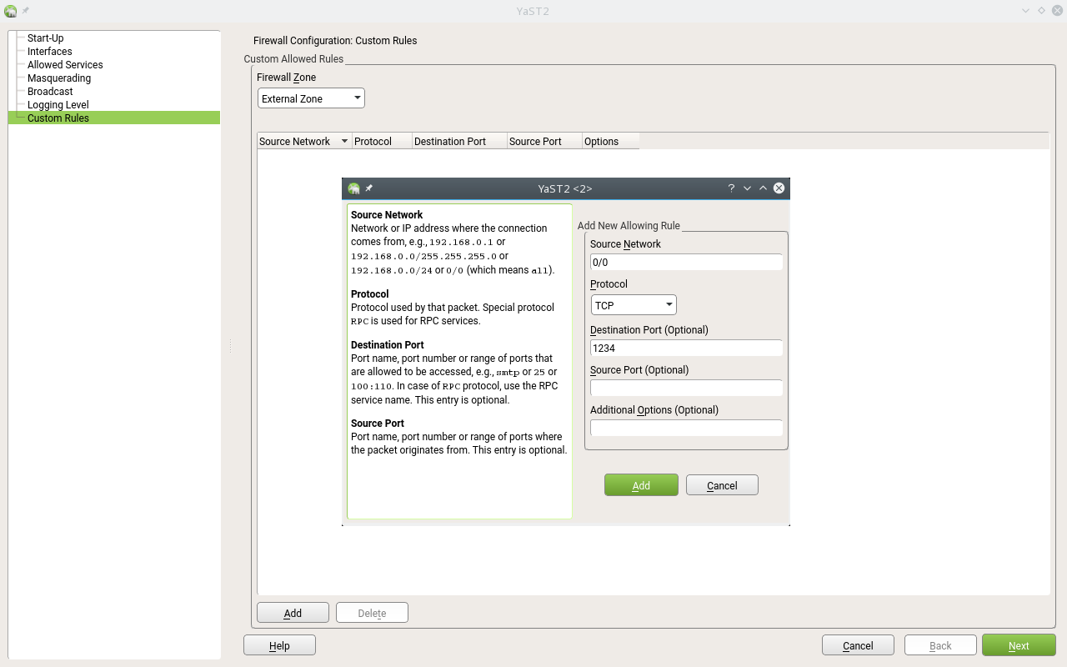Click the Delete button below rules table
Image resolution: width=1067 pixels, height=667 pixels.
(372, 613)
